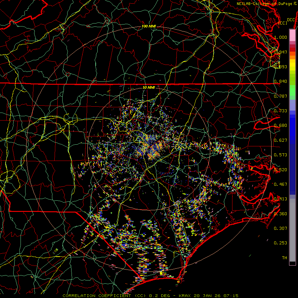Click the 0.360 scale value

tap(280, 214)
